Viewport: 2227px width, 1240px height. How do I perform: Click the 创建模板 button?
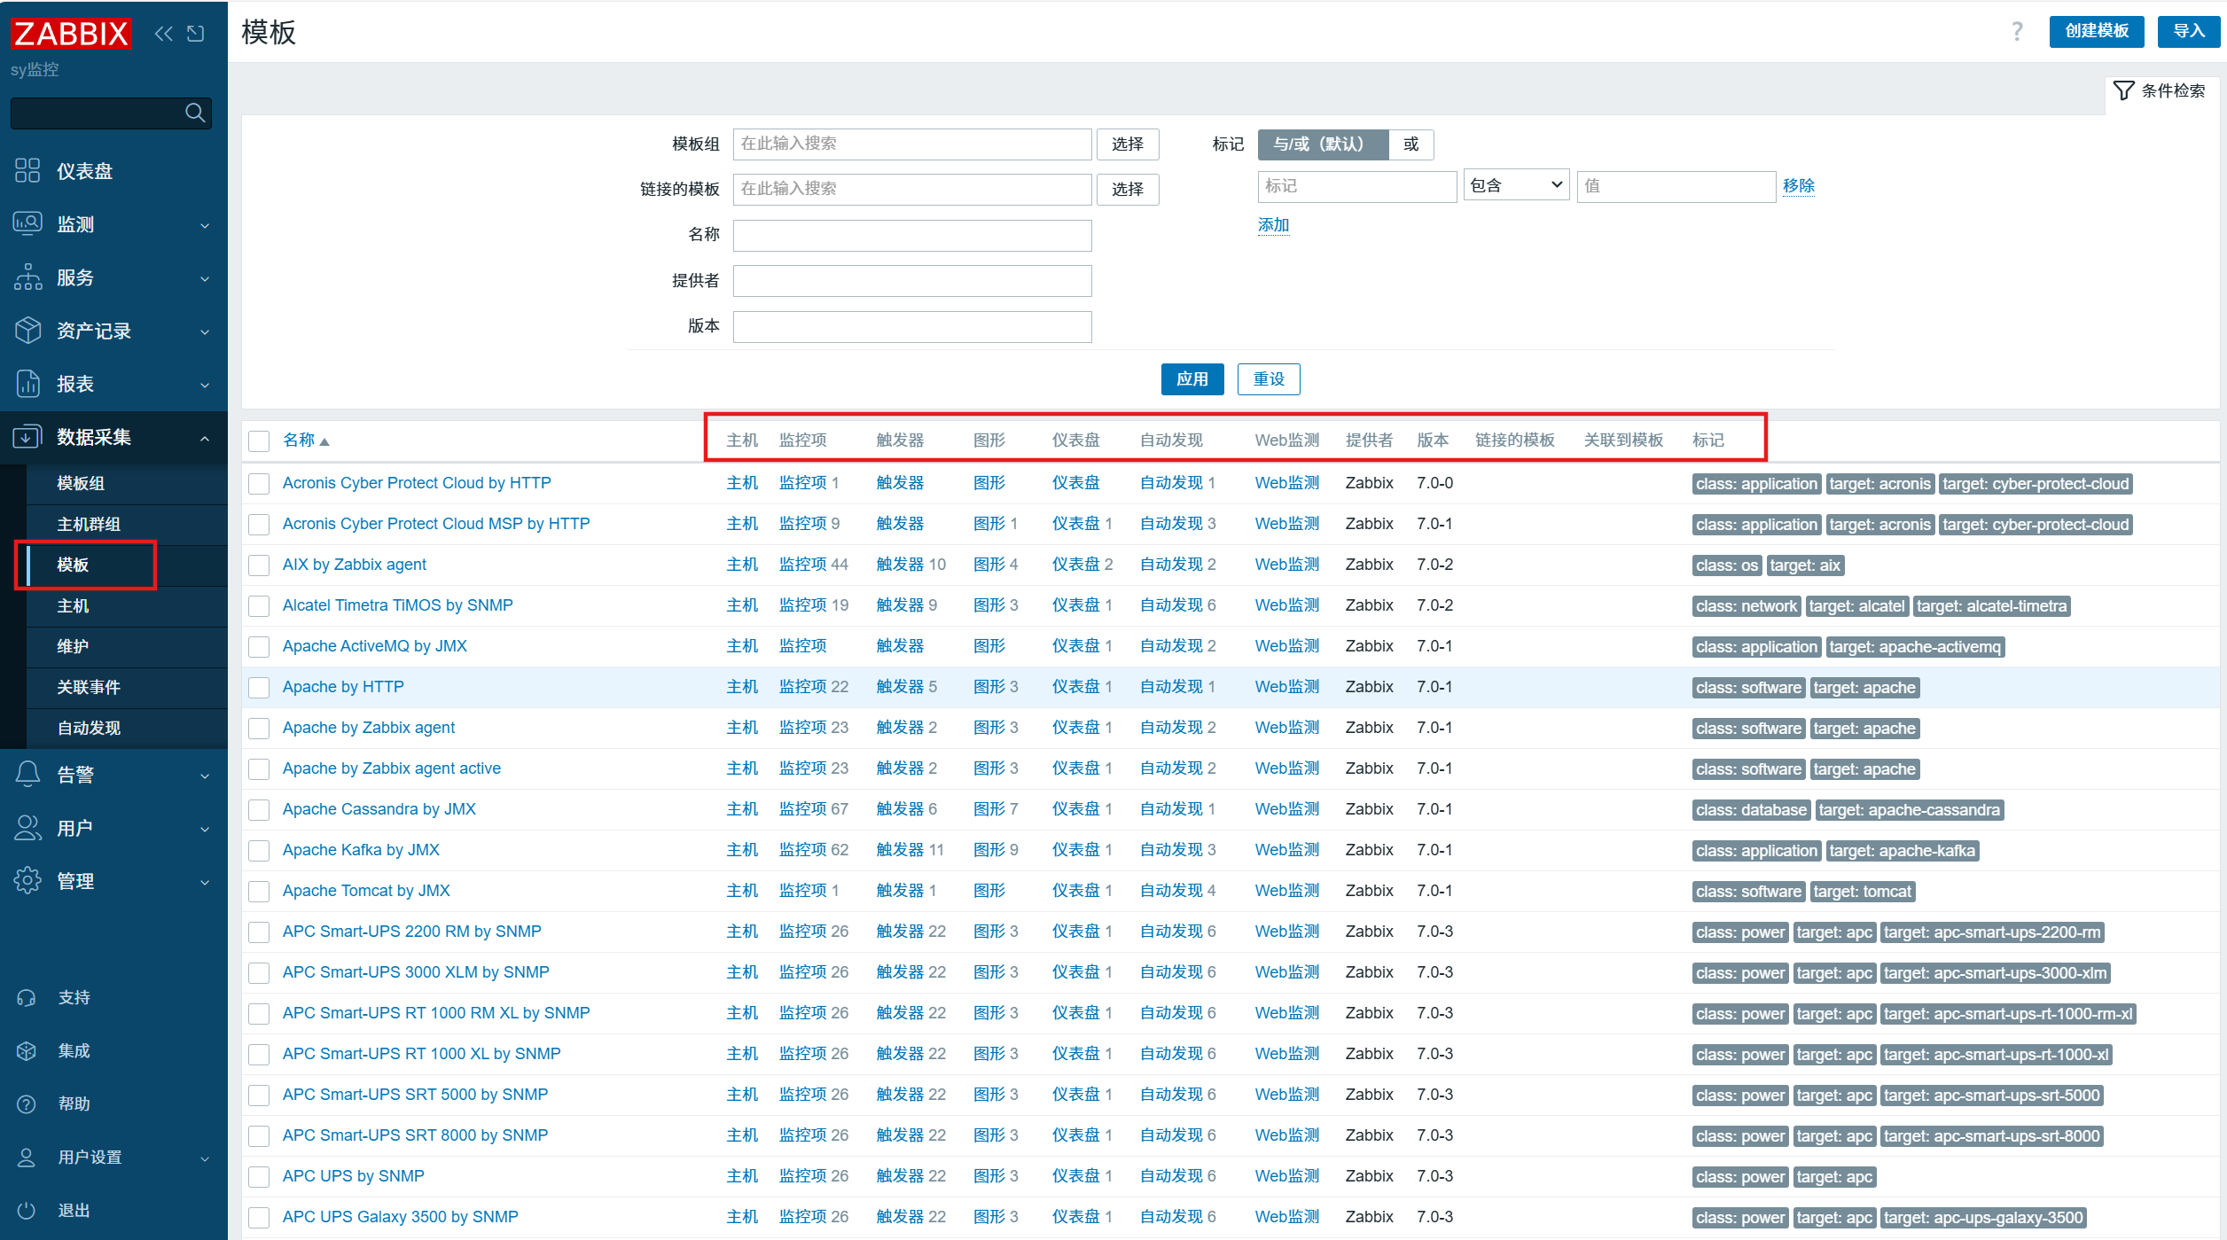point(2096,31)
